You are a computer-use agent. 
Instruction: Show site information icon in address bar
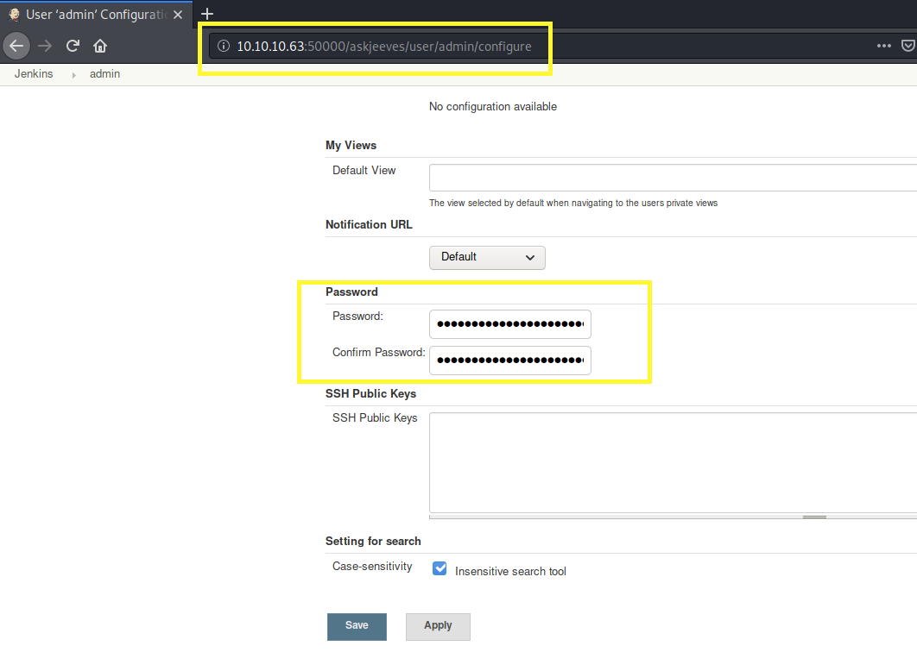223,46
